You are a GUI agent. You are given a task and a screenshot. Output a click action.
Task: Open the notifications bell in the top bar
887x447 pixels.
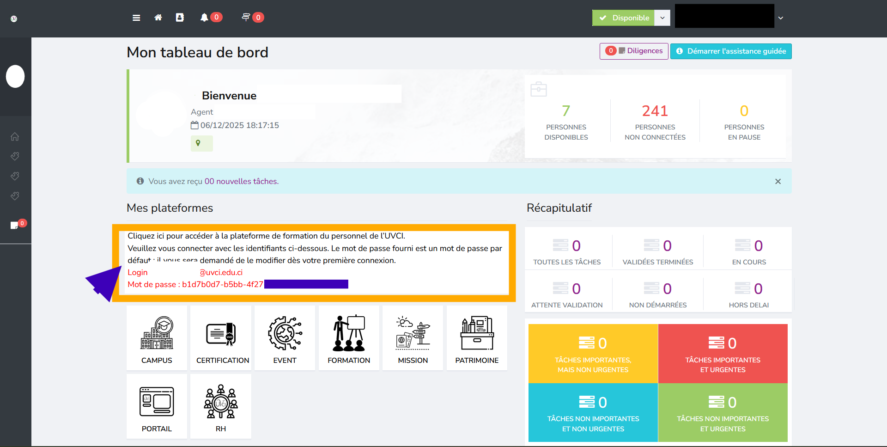pyautogui.click(x=205, y=18)
